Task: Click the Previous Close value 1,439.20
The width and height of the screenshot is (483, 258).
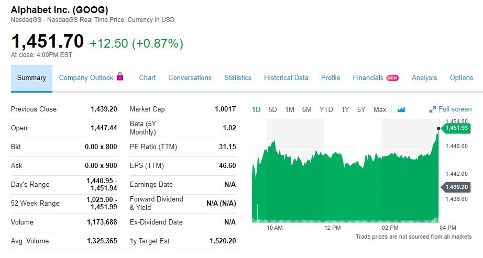Action: click(104, 109)
